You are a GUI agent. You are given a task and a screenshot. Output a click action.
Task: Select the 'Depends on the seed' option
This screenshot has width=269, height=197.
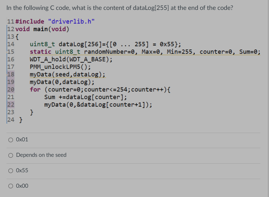(x=11, y=155)
